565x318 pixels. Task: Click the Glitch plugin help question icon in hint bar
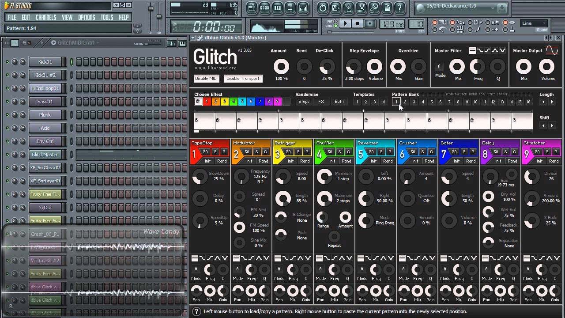click(197, 312)
